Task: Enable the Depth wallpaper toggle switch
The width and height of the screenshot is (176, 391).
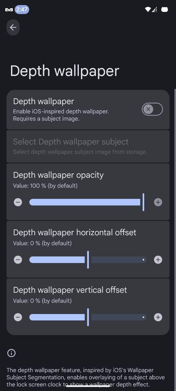Action: (x=152, y=109)
